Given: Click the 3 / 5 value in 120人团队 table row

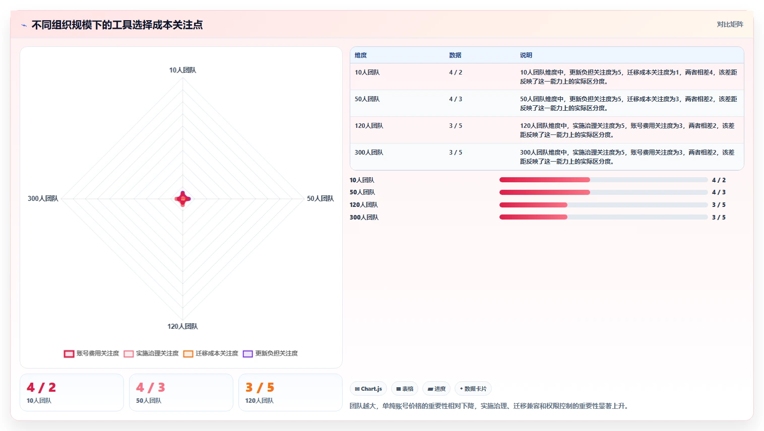Looking at the screenshot, I should [x=456, y=126].
